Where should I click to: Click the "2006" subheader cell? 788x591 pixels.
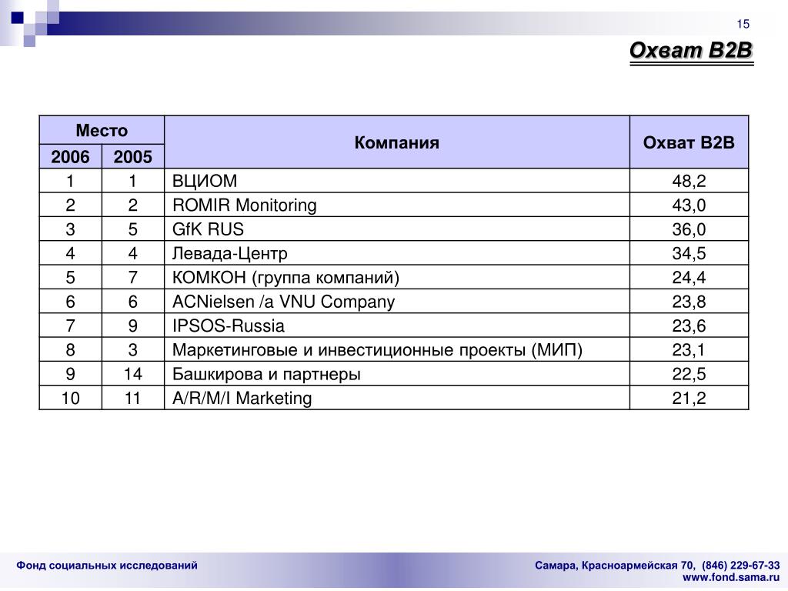(70, 157)
